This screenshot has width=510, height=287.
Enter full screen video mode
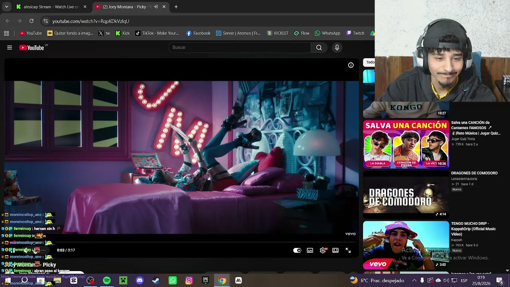tap(348, 250)
